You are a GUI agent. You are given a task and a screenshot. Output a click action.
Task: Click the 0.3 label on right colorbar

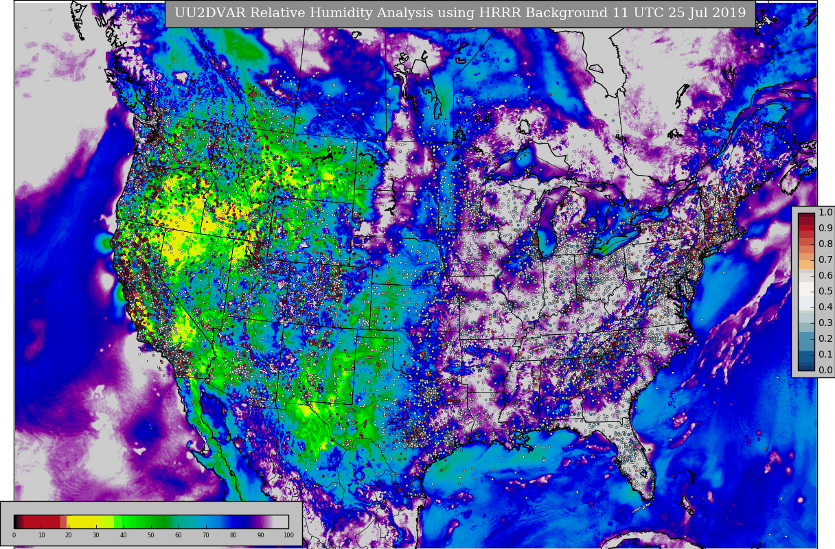(825, 323)
